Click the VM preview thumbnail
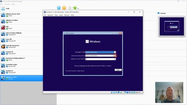The image size is (187, 105). 172,27
